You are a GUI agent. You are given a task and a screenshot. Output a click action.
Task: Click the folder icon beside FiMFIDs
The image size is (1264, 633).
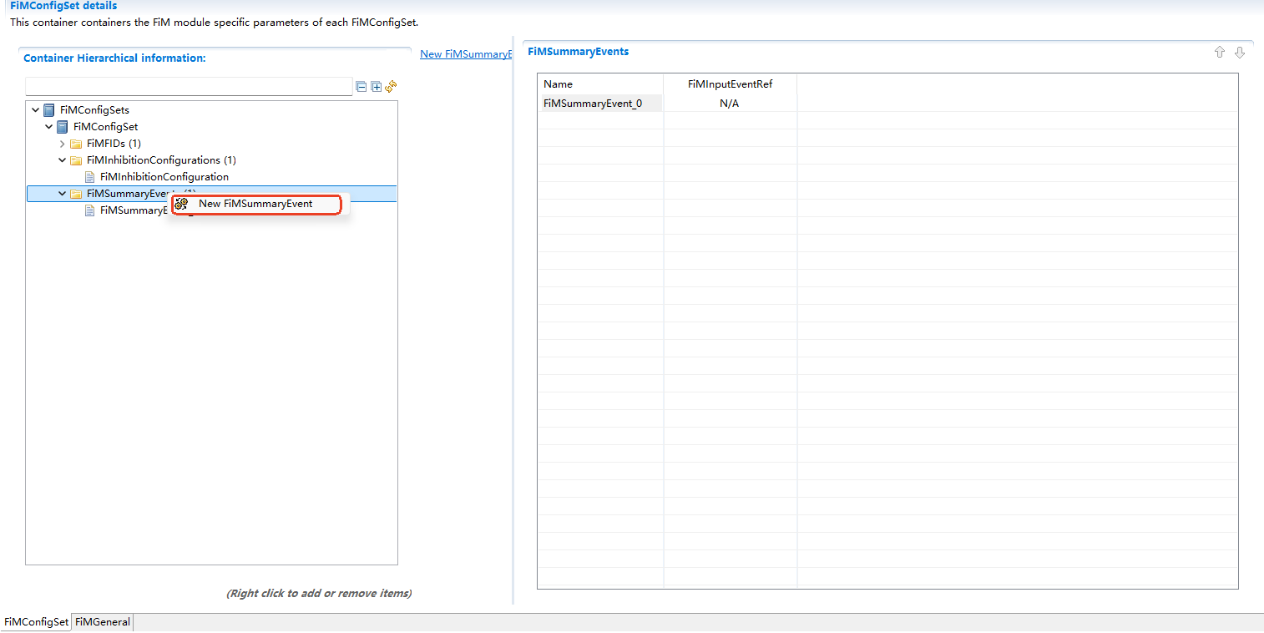tap(75, 143)
